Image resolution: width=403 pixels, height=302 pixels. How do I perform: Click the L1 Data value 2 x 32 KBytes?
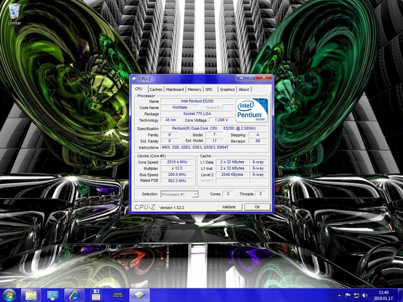(232, 162)
